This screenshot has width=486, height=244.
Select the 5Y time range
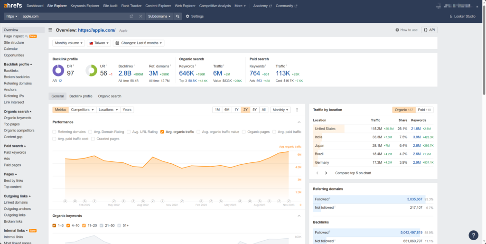(254, 110)
